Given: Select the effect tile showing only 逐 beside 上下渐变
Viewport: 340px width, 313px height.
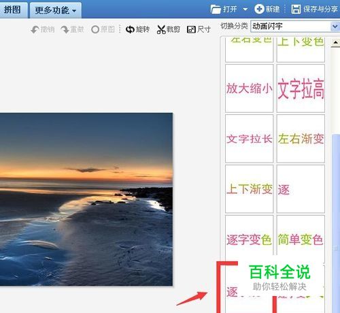Looking at the screenshot, I should [301, 189].
